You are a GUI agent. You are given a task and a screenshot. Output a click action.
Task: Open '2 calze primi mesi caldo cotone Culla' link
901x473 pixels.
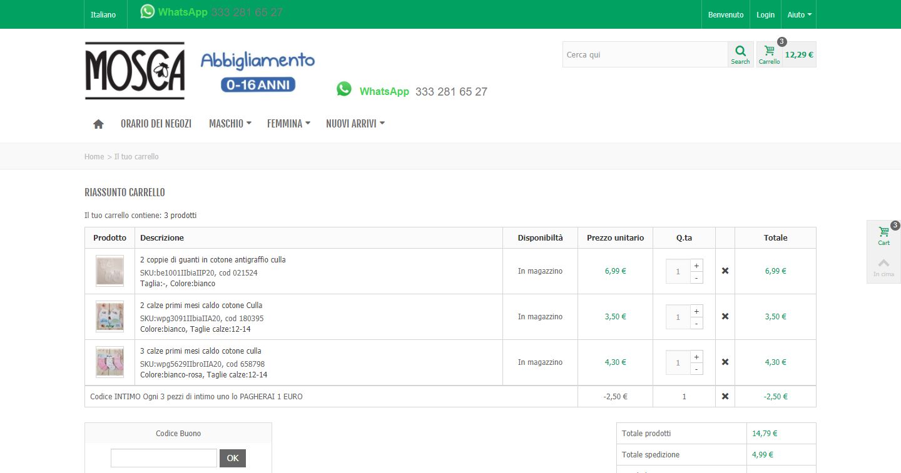pos(201,306)
